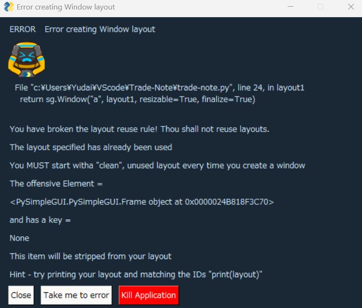The image size is (362, 308).
Task: Click the None key value text
Action: [20, 238]
